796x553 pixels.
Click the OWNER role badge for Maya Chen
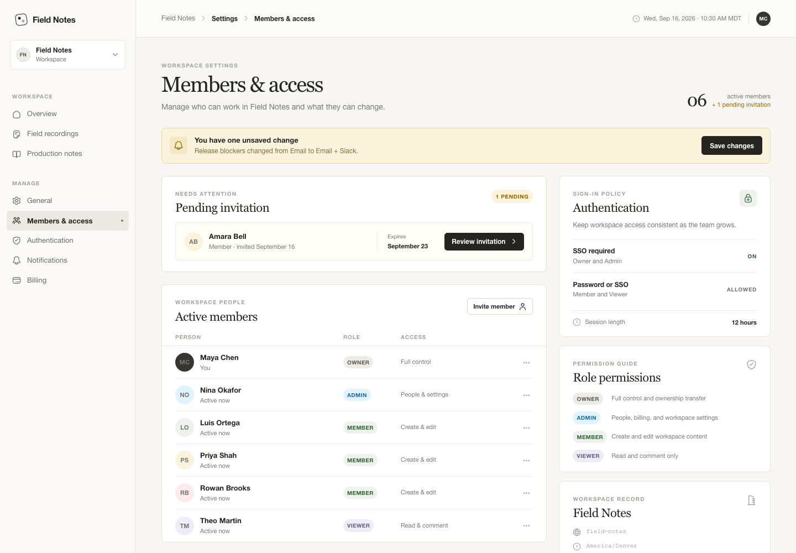pos(358,362)
